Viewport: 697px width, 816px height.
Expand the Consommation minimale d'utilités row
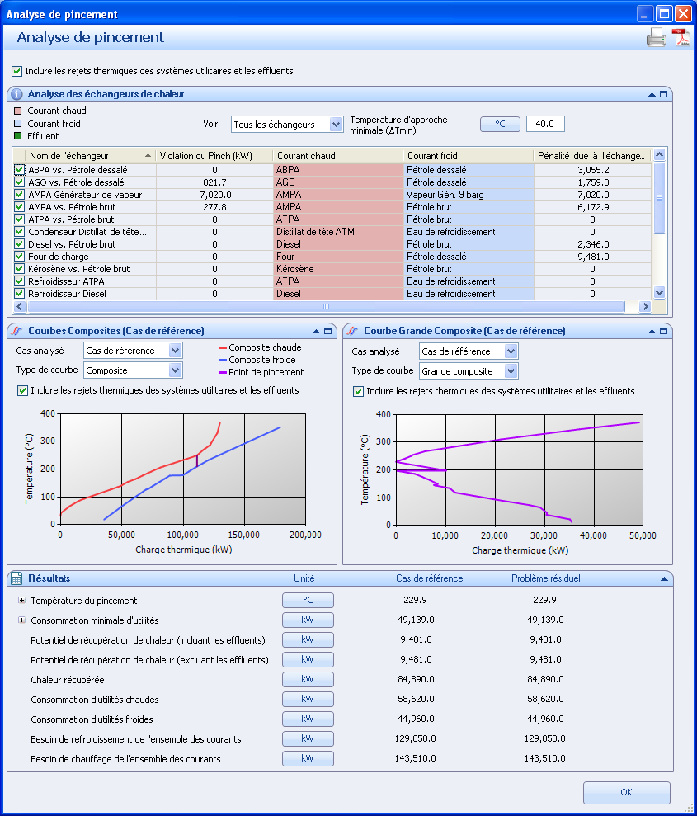[x=21, y=620]
